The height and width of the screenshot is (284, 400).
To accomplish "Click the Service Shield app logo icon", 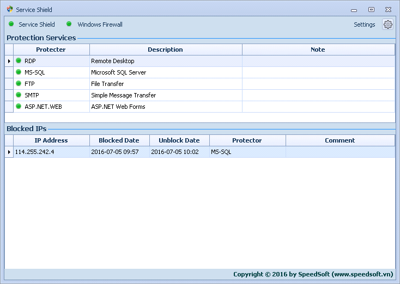I will coord(10,9).
